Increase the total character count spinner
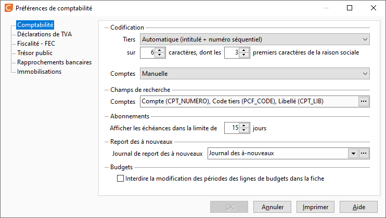Image resolution: width=386 pixels, height=218 pixels. click(x=160, y=50)
